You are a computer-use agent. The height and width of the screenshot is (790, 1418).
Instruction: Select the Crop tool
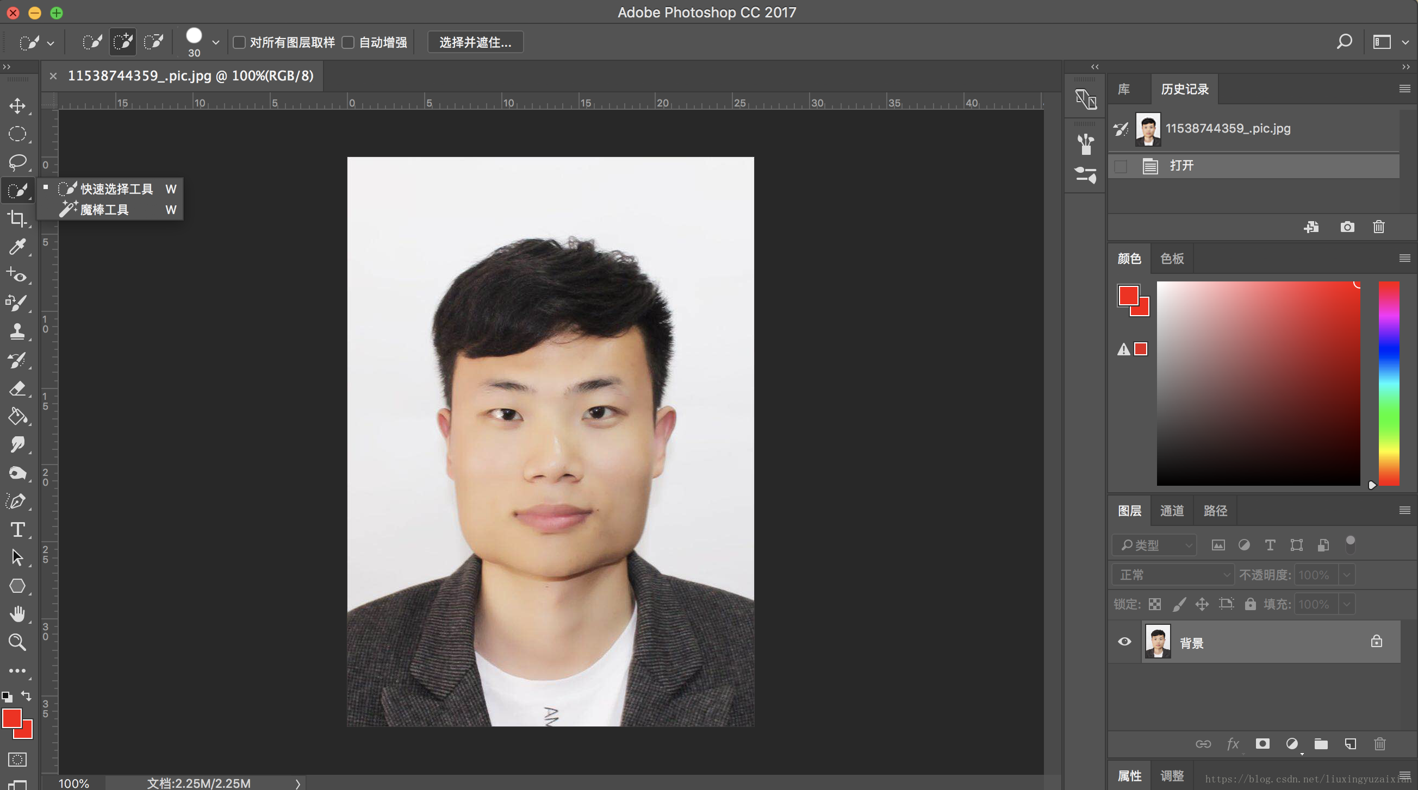[17, 218]
